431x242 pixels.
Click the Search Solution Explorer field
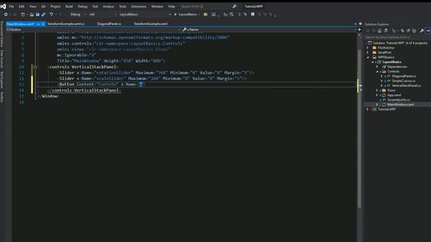[x=397, y=37]
